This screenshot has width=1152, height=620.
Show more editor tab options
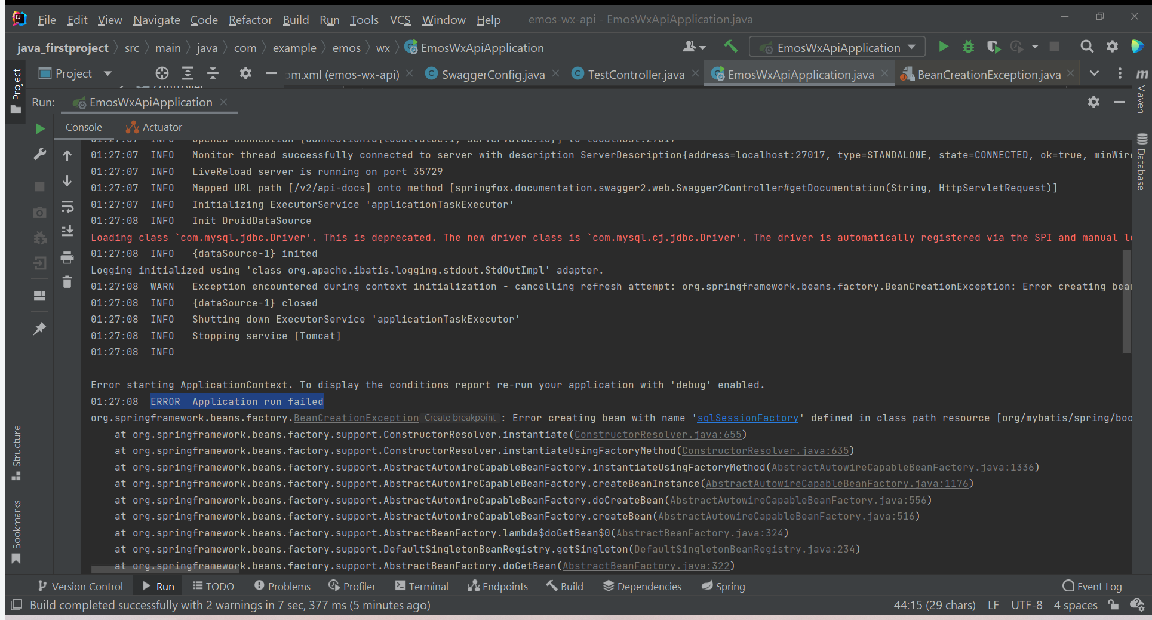pos(1120,73)
